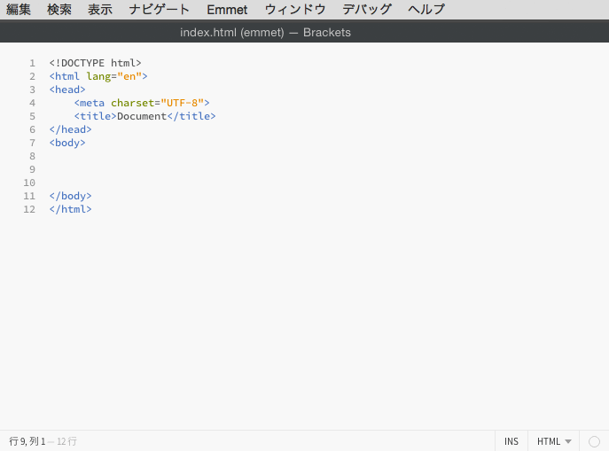Click the opening <head> tag
Viewport: 609px width, 451px height.
(x=67, y=89)
